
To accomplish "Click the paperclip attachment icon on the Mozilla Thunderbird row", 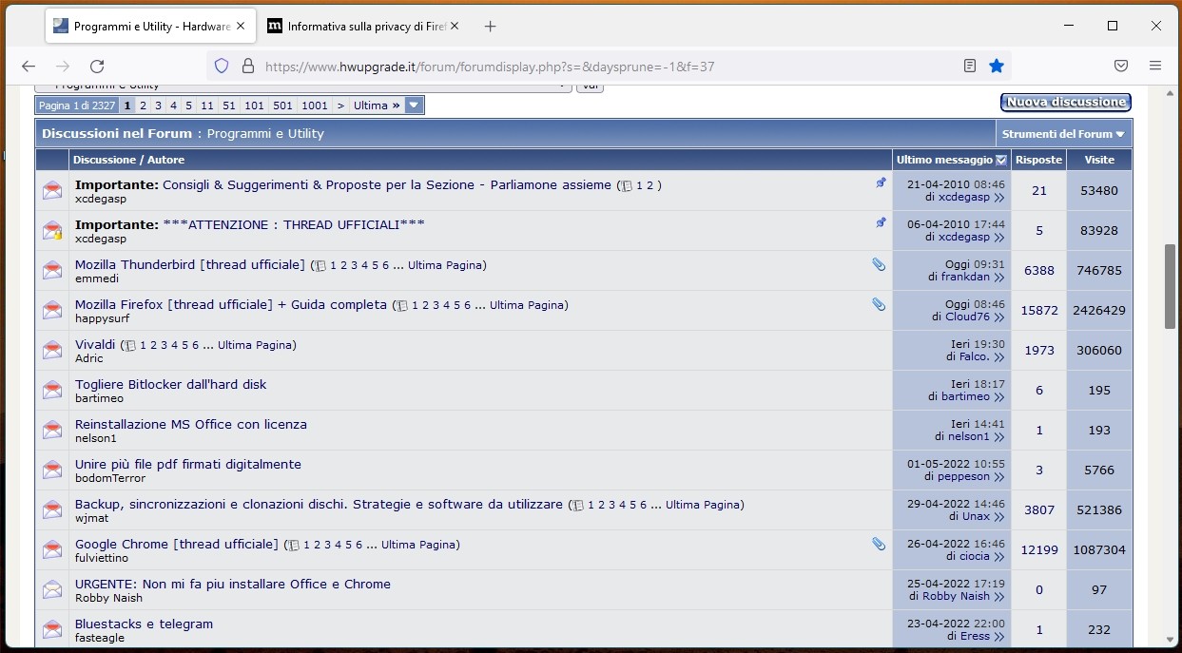I will pos(879,264).
